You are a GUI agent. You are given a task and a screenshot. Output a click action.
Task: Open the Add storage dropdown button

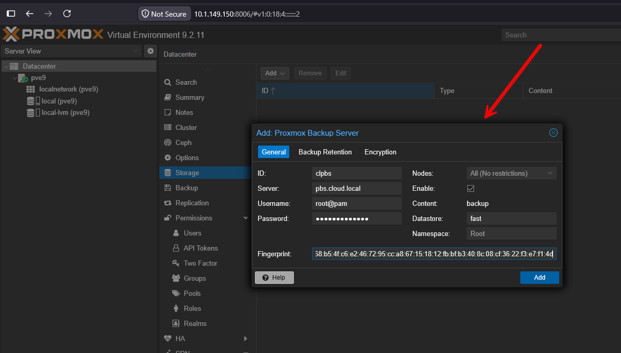275,73
